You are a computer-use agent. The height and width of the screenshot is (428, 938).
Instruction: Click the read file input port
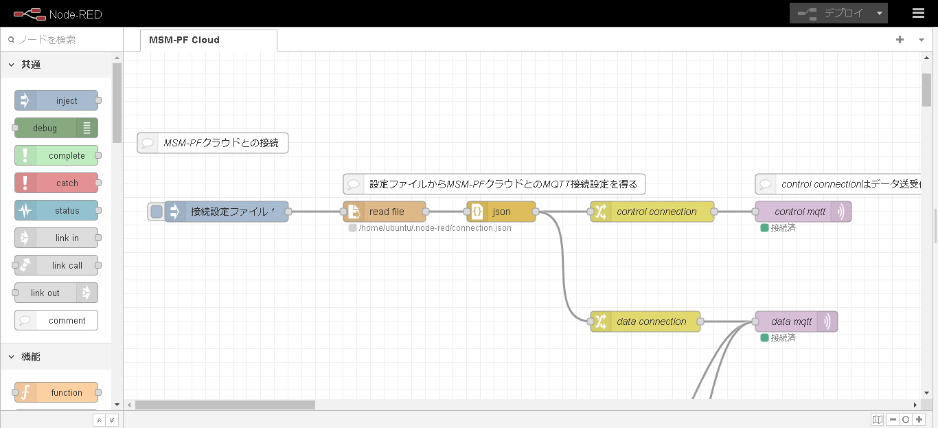point(343,212)
